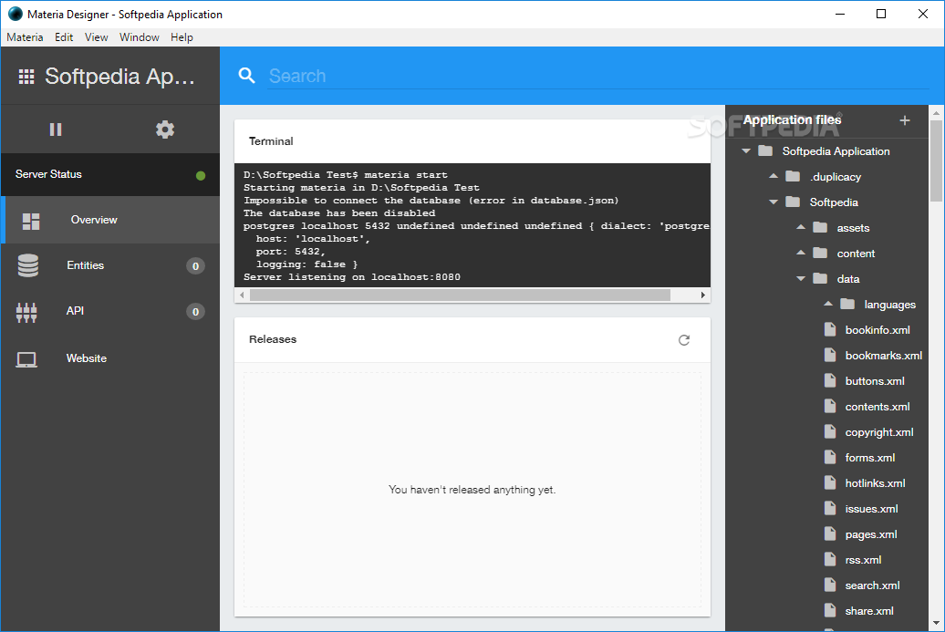
Task: Expand the .duplicacy folder arrow
Action: coord(774,176)
